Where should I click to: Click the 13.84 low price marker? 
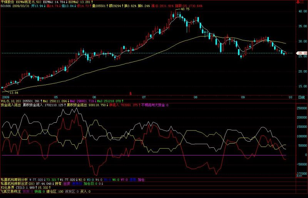pyautogui.click(x=14, y=93)
